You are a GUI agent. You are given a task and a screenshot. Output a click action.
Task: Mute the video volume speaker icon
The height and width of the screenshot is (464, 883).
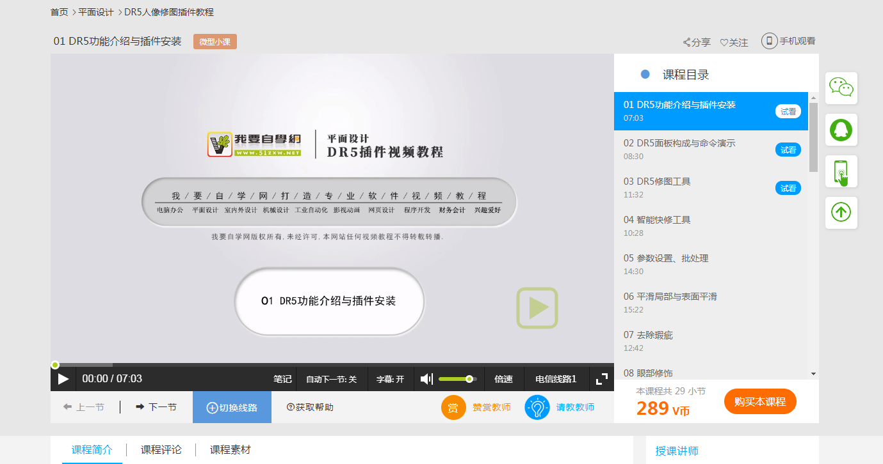[x=426, y=379]
